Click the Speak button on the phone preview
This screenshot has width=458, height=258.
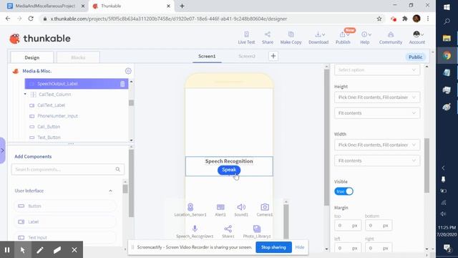[x=229, y=170]
